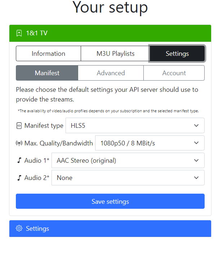The width and height of the screenshot is (223, 266).
Task: Click the Audio 2* label text
Action: click(x=37, y=178)
